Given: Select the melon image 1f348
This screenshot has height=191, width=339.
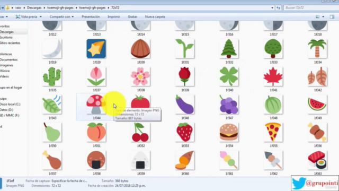Looking at the screenshot, I should point(273,105).
